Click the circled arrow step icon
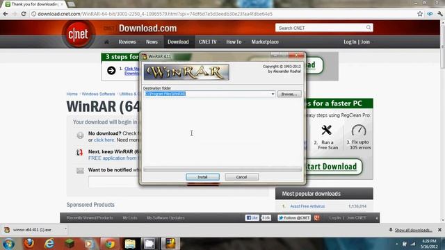The width and height of the screenshot is (445, 250). (x=111, y=70)
